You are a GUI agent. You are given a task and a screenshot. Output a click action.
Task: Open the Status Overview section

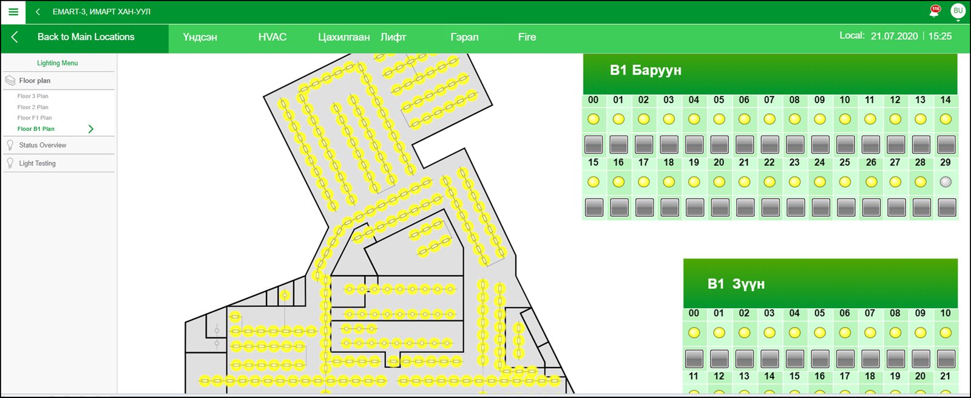(42, 145)
